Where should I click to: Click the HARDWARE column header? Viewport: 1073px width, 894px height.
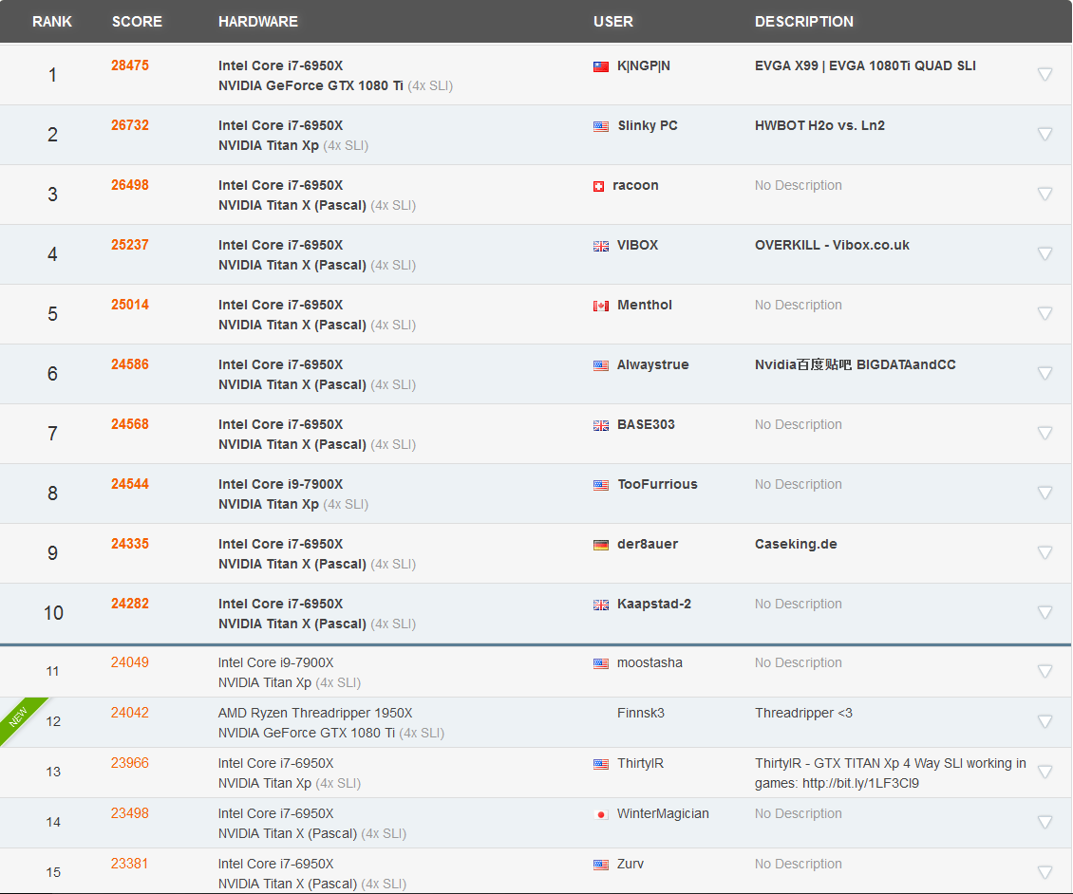point(258,22)
